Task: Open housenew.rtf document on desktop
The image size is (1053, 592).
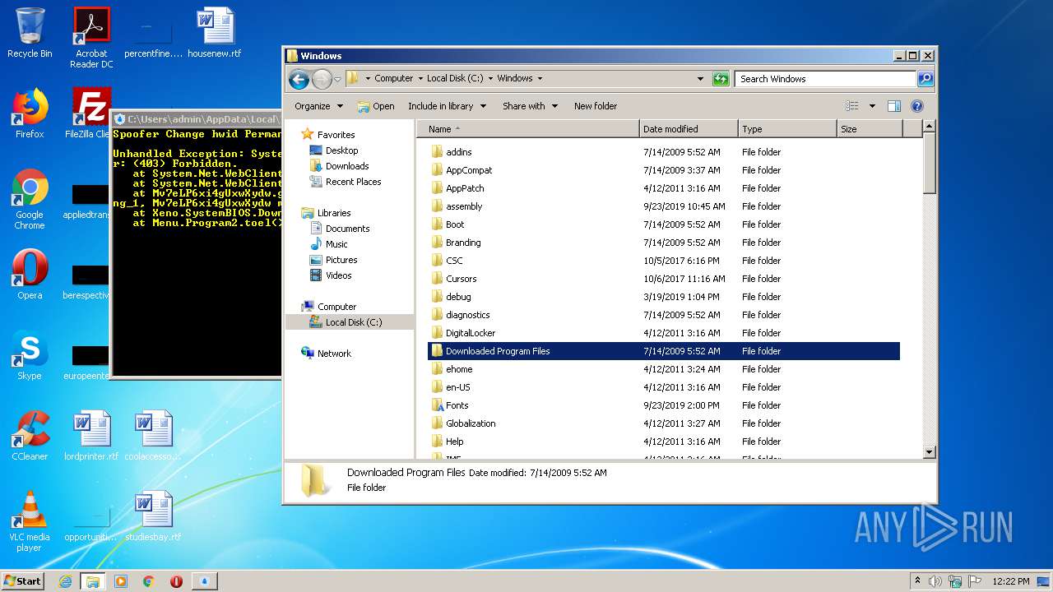Action: pos(215,34)
